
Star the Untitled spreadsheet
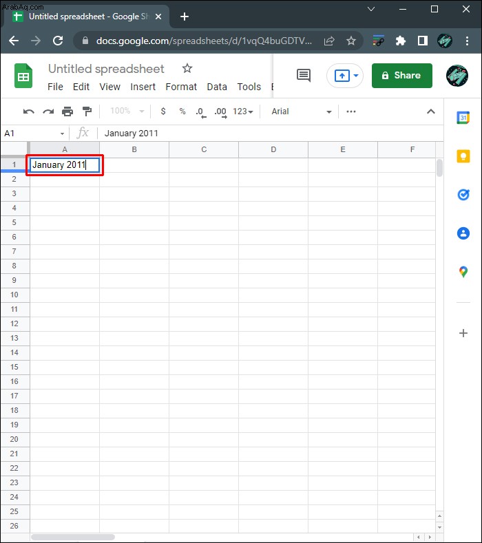tap(187, 68)
